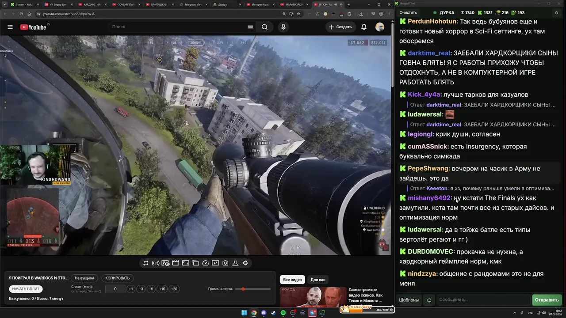Switch to the Stream - Kick tab

[26, 4]
